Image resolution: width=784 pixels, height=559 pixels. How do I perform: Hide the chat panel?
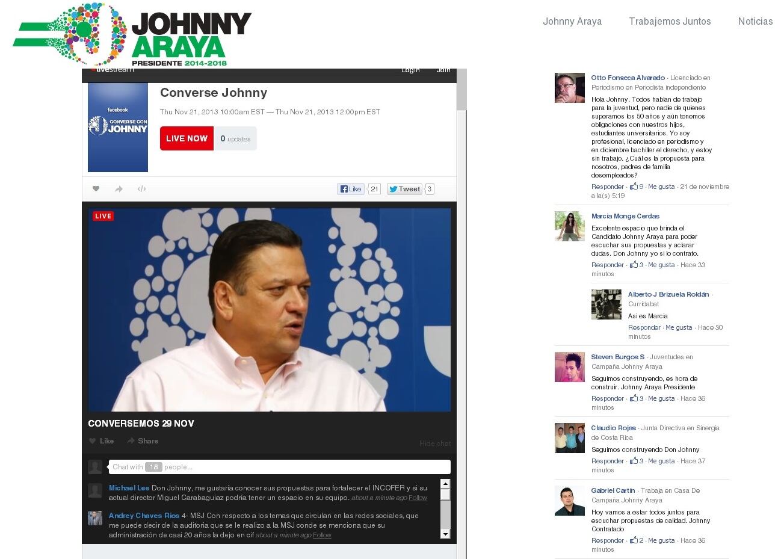[434, 443]
